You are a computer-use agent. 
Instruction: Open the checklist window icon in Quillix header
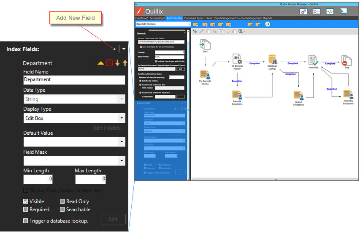coord(317,11)
